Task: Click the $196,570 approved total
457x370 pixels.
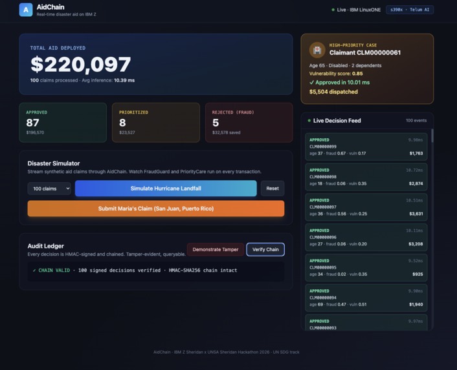Action: click(x=35, y=132)
